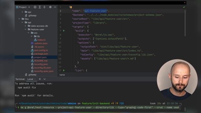The image size is (201, 113).
Task: Click the .eslintrc.json file icon
Action: [x=32, y=43]
